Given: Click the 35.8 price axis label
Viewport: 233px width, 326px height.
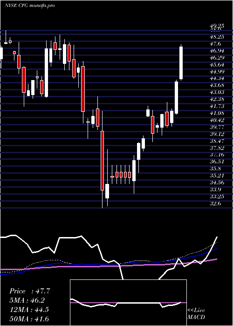Looking at the screenshot, I should coord(216,169).
